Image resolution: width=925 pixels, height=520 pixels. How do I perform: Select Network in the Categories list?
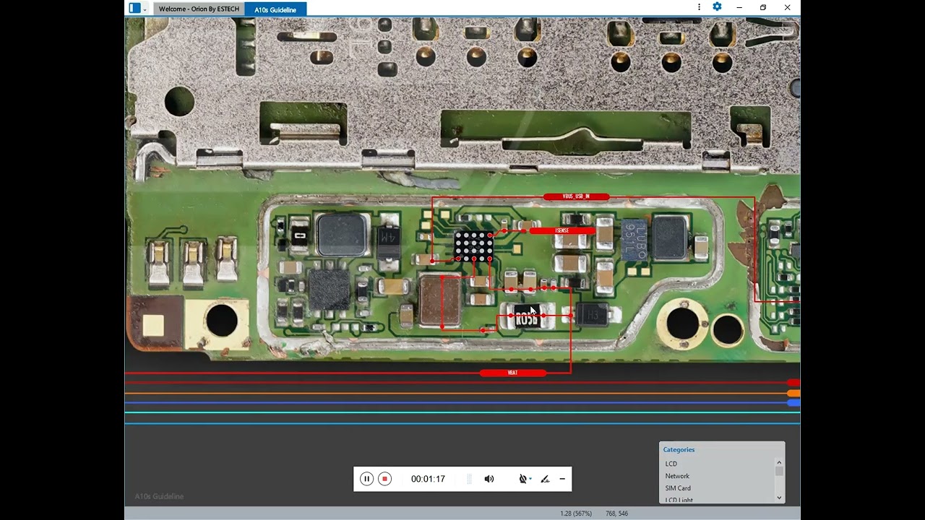click(x=677, y=476)
